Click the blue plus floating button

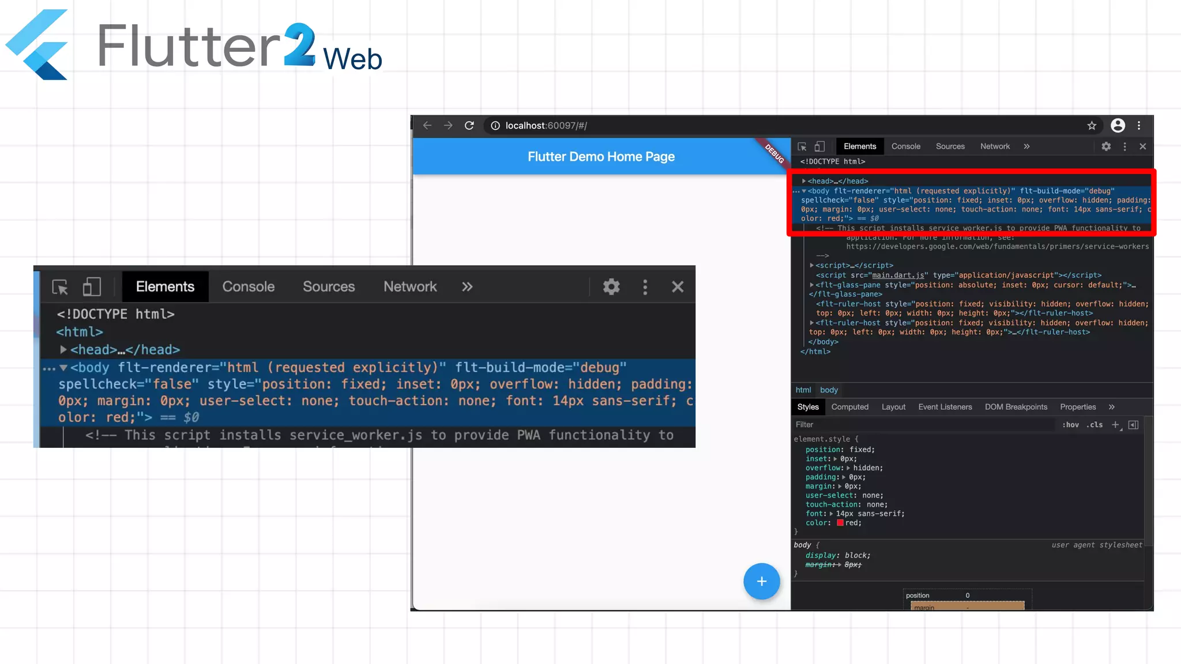pyautogui.click(x=761, y=581)
